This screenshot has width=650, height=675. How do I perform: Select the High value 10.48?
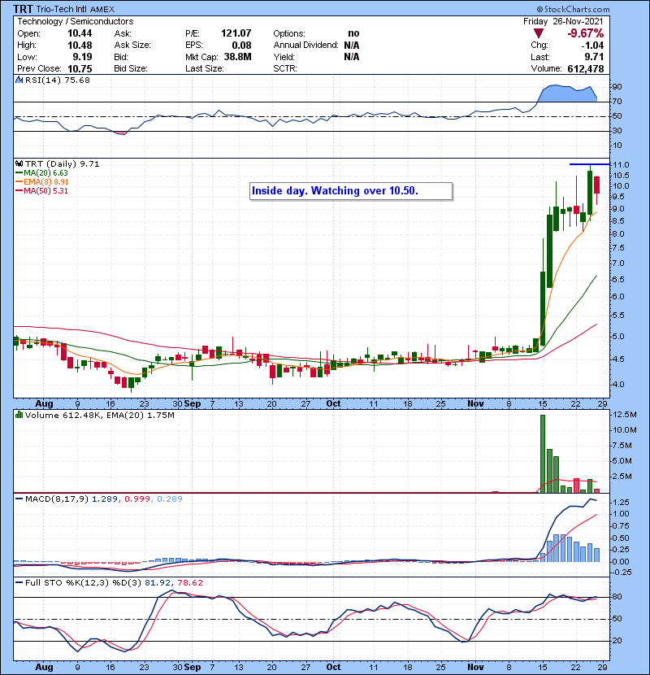tap(80, 46)
